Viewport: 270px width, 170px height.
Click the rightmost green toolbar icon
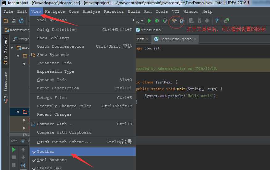pyautogui.click(x=226, y=21)
